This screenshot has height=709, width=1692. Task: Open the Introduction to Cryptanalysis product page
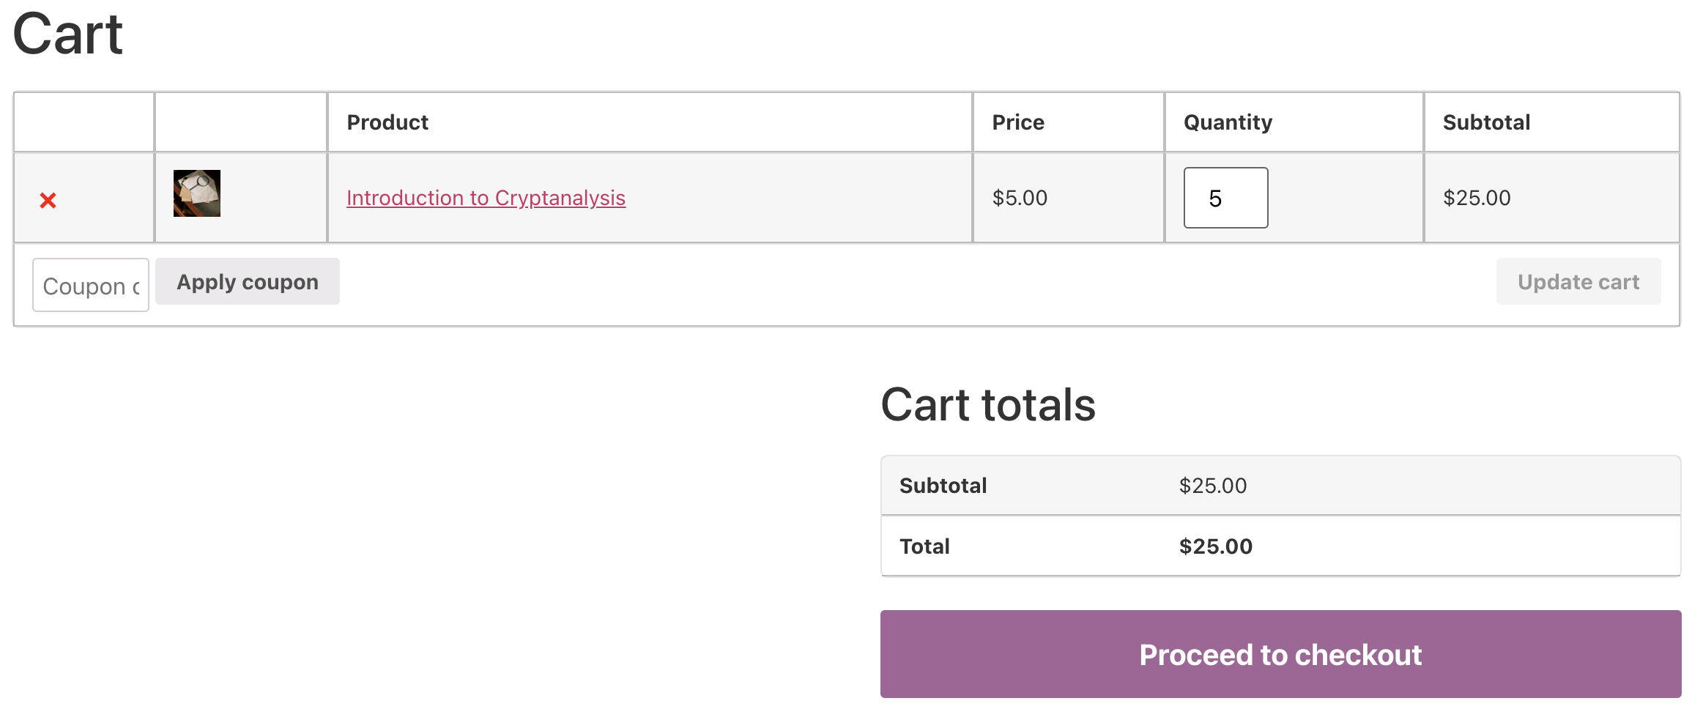(486, 198)
